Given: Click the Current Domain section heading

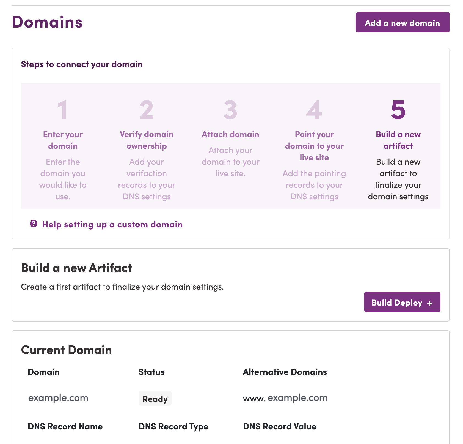Looking at the screenshot, I should [67, 350].
